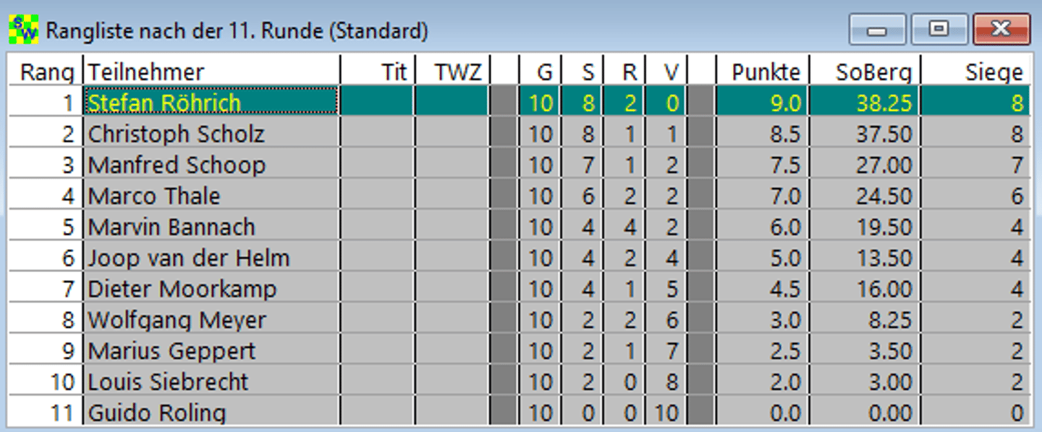Select participant Manfred Schoop
1042x432 pixels.
(177, 165)
